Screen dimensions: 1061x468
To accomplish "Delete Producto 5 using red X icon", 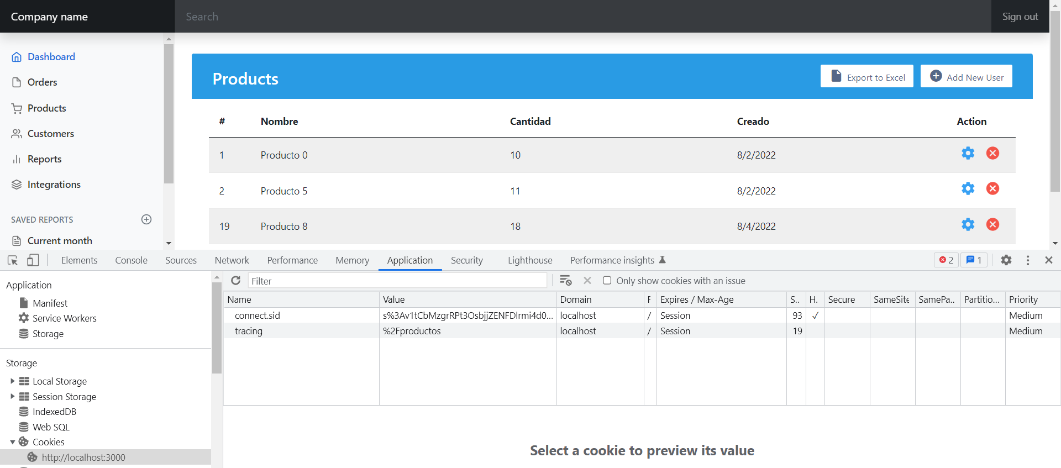I will 992,189.
